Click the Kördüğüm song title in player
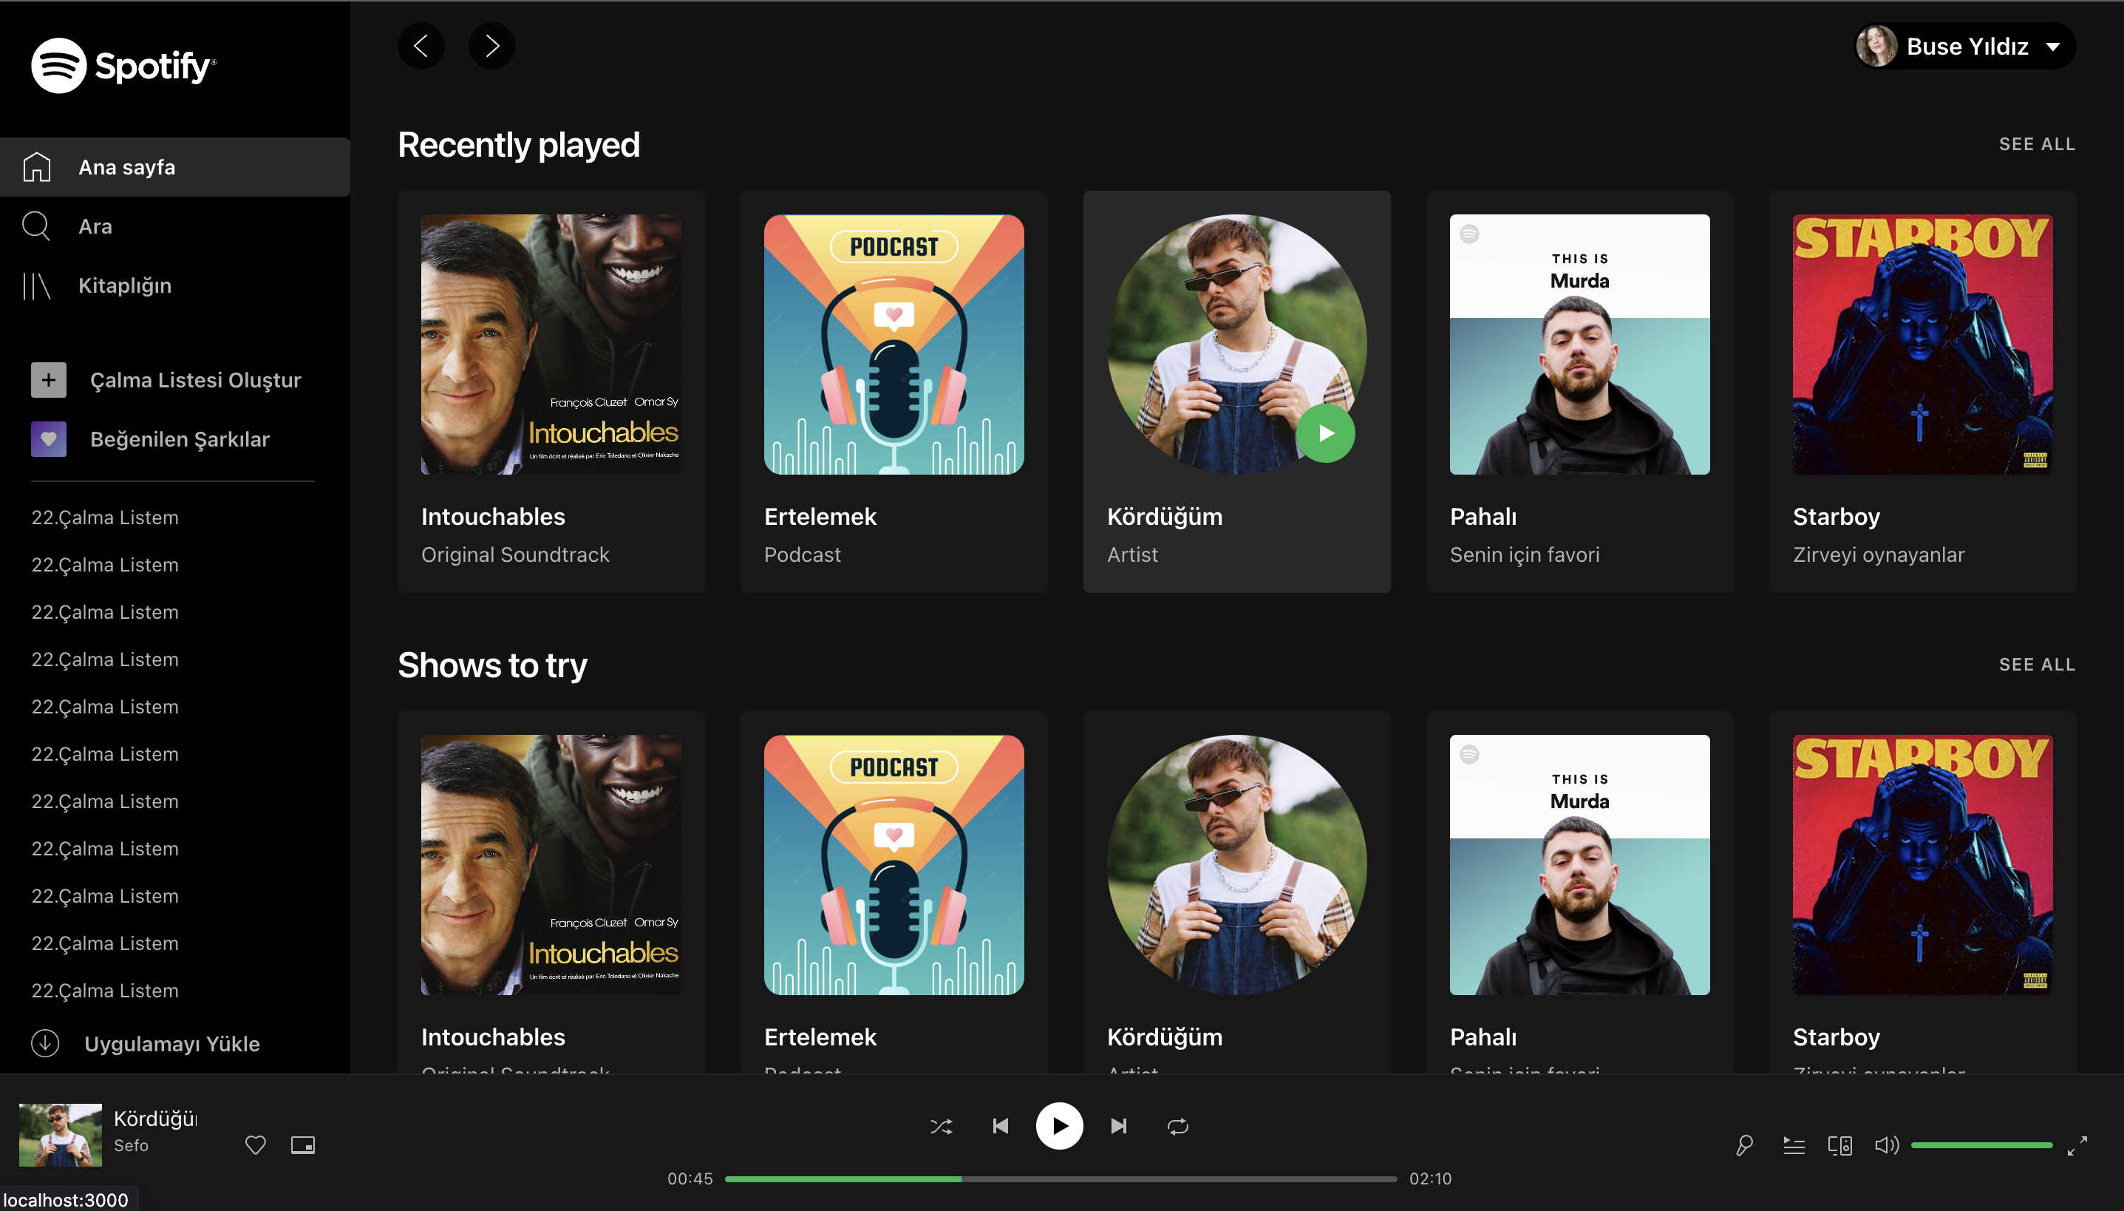This screenshot has height=1211, width=2124. point(155,1119)
